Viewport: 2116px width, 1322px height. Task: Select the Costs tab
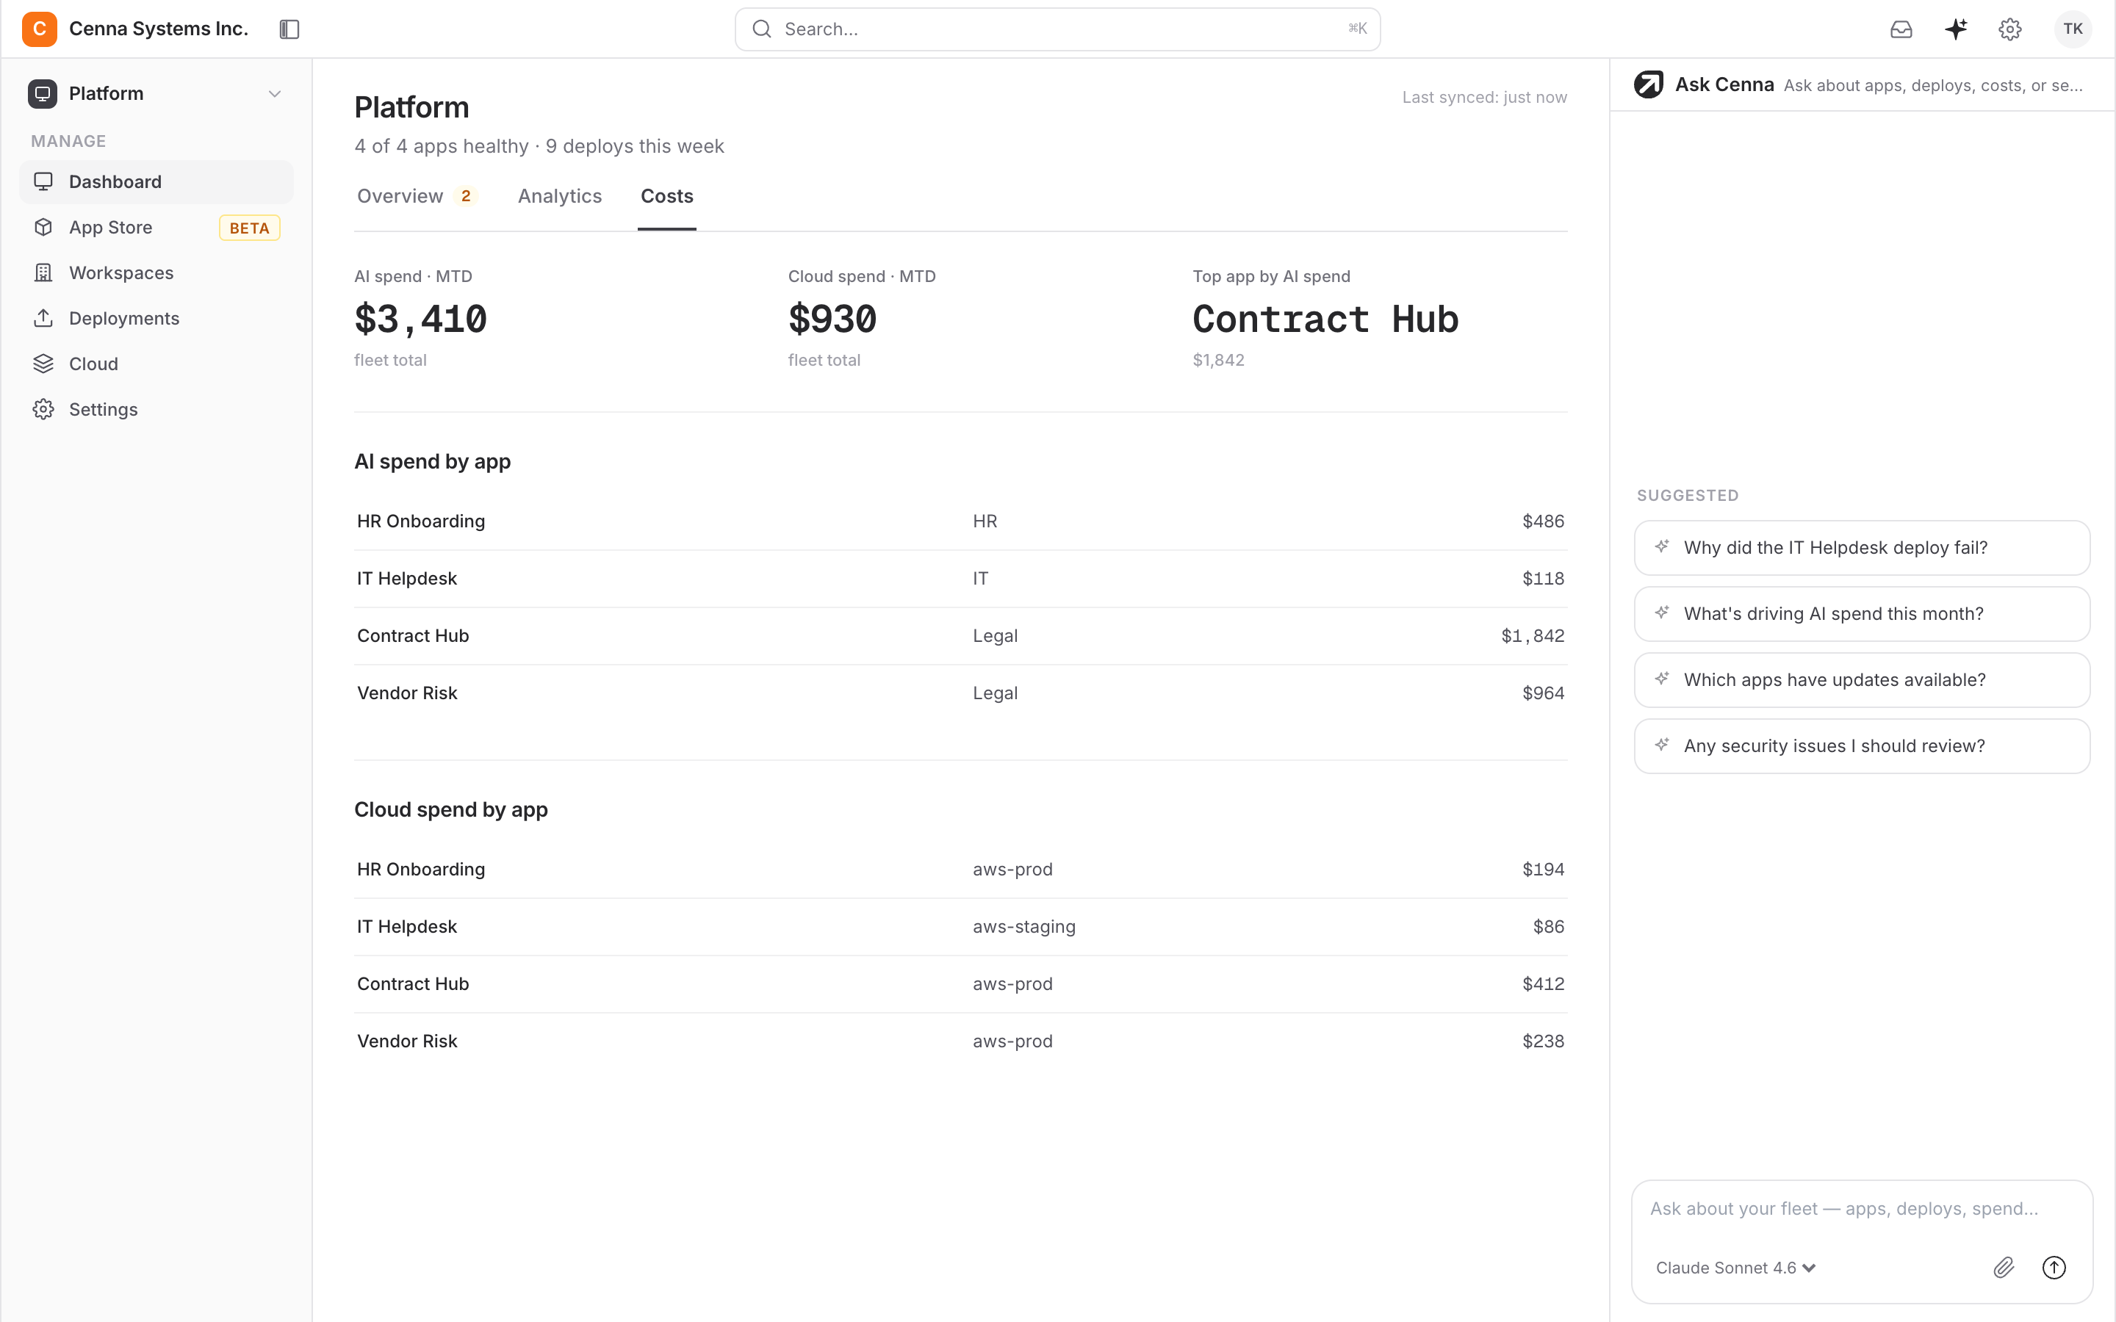point(667,196)
